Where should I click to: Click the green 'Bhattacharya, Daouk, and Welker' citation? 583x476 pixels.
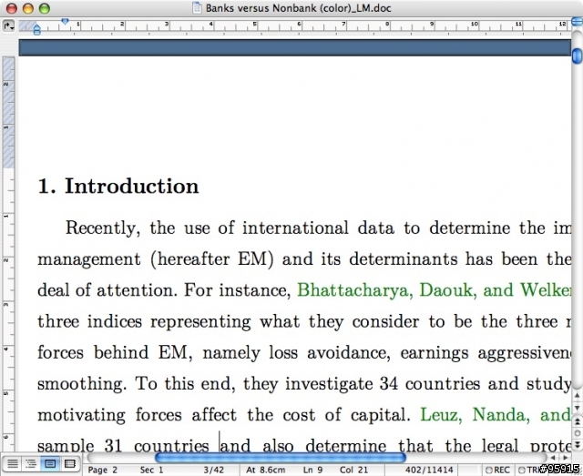pyautogui.click(x=434, y=289)
